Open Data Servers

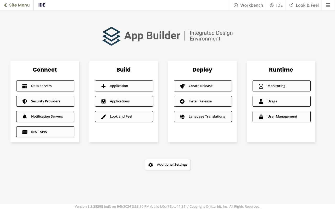[45, 86]
